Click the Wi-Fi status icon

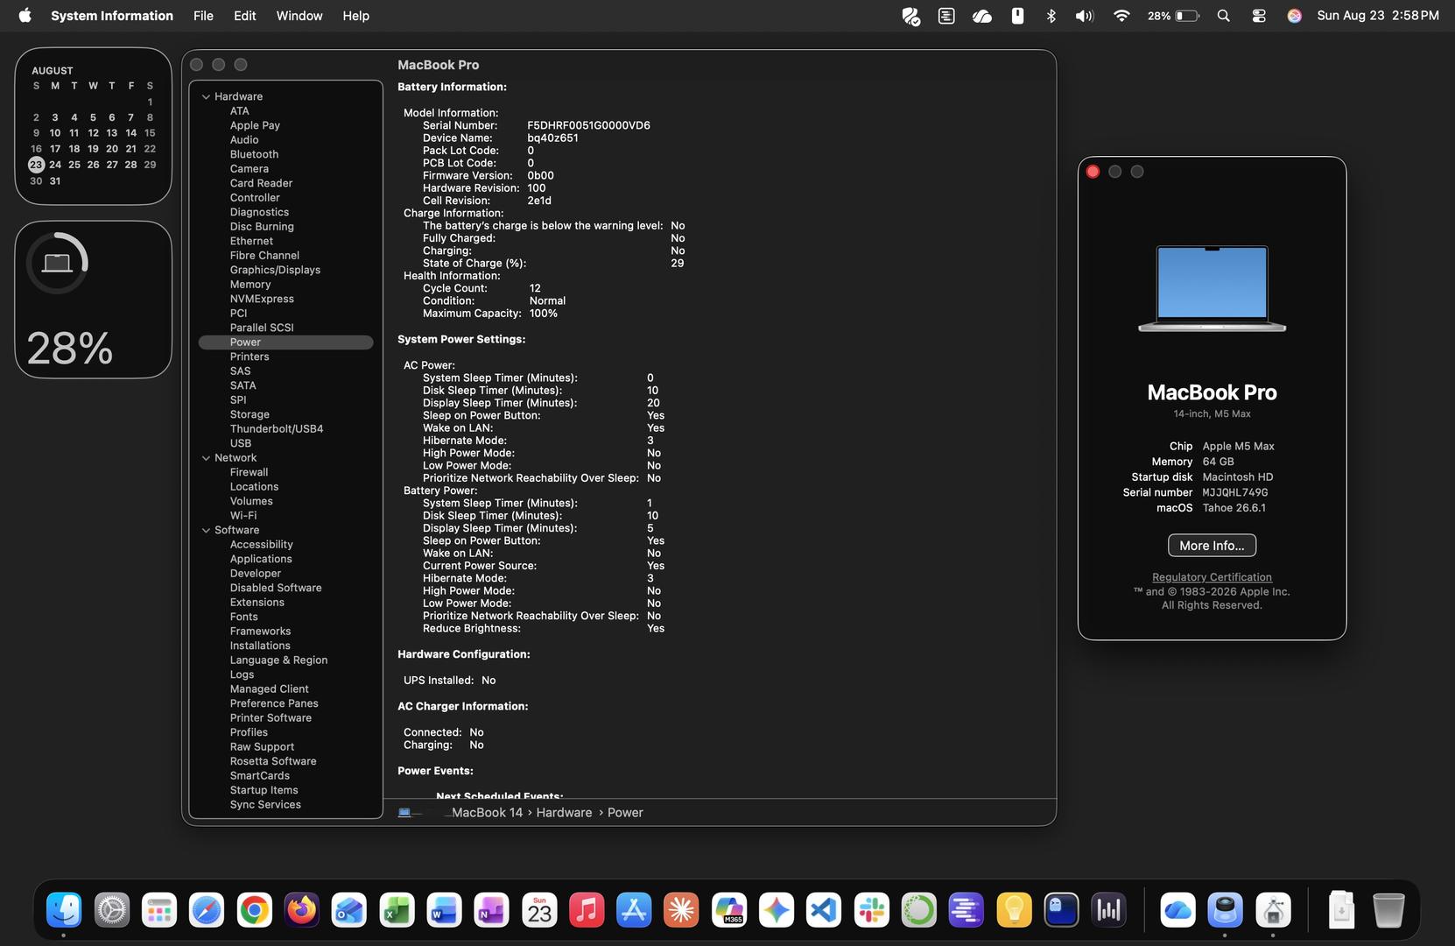(x=1121, y=16)
